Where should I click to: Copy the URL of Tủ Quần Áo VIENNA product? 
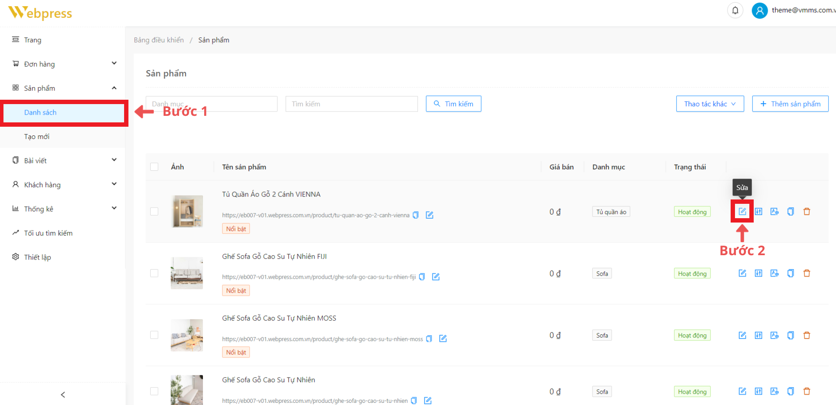416,215
